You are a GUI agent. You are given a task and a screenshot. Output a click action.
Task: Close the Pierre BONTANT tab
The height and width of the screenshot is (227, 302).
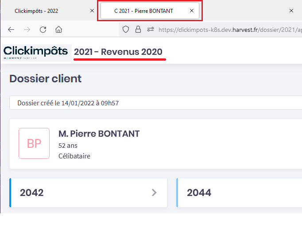tap(192, 10)
